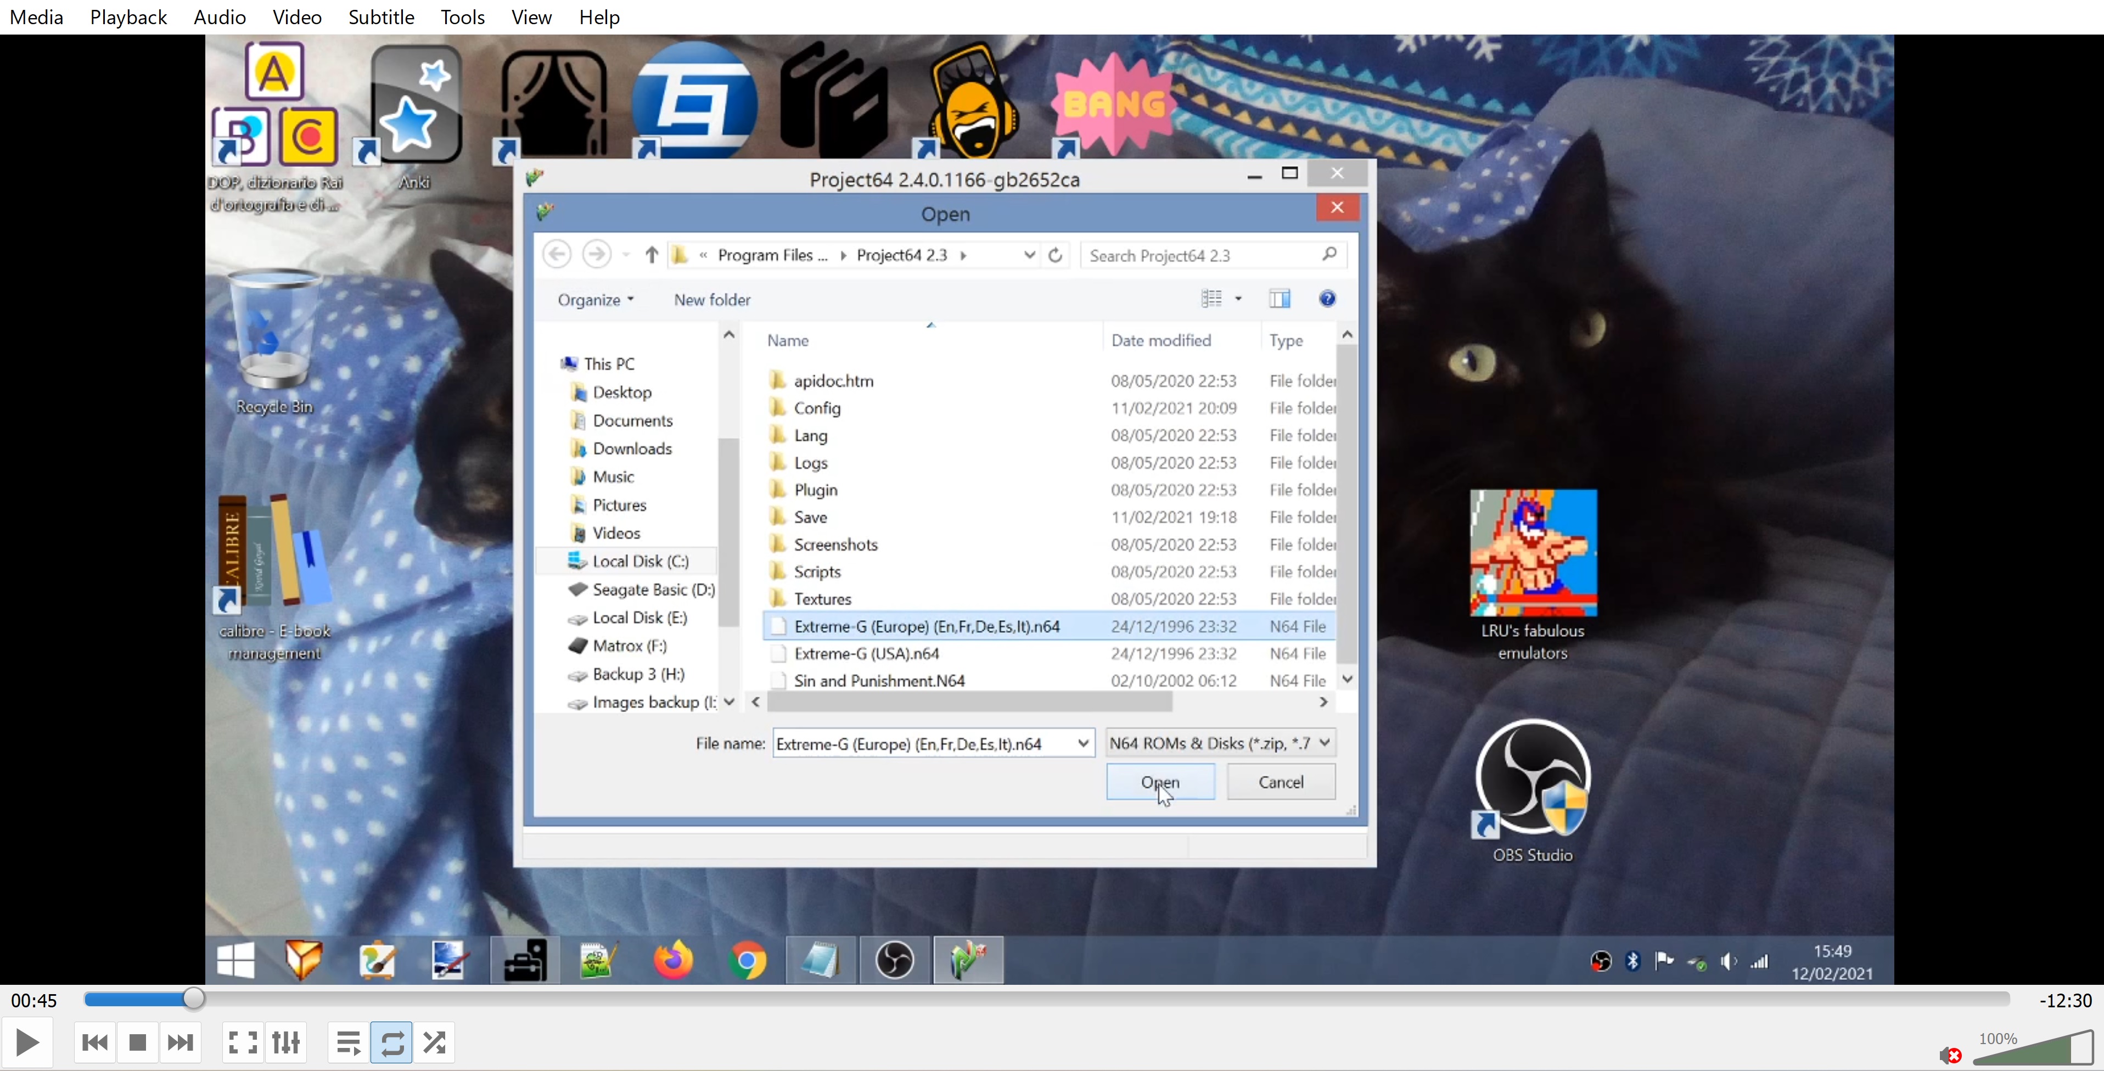Open the Audio menu
Viewport: 2104px width, 1071px height.
[220, 17]
